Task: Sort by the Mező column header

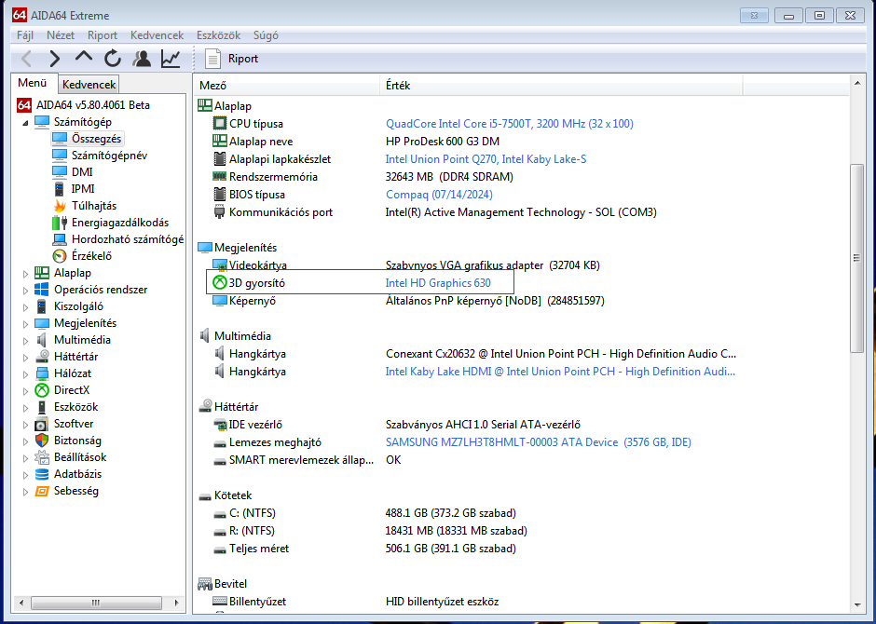Action: pyautogui.click(x=287, y=86)
